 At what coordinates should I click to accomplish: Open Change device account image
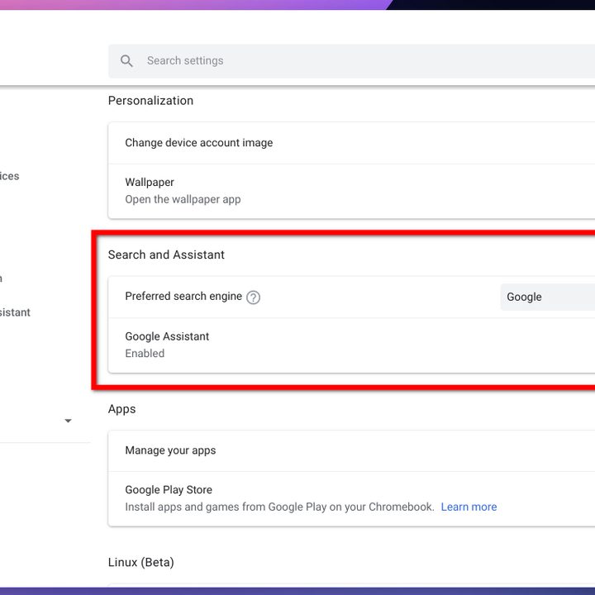(351, 143)
